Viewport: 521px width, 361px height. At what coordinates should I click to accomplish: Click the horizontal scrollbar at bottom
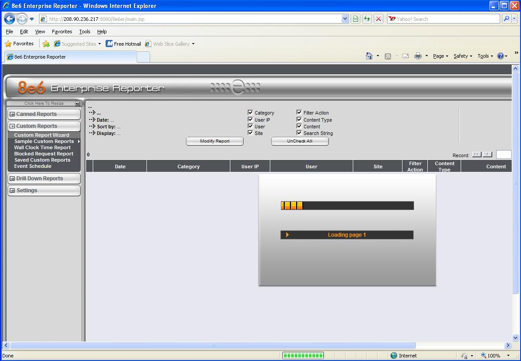213,345
